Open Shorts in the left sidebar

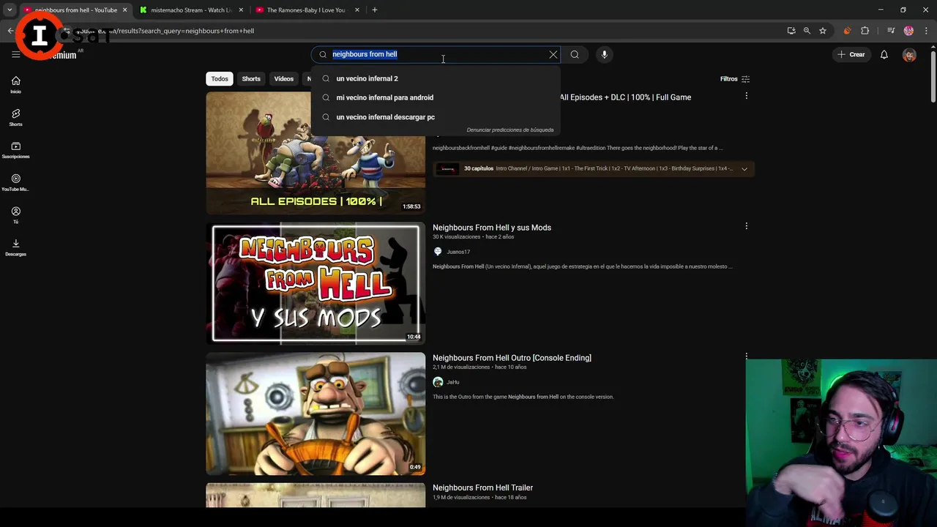(x=15, y=117)
